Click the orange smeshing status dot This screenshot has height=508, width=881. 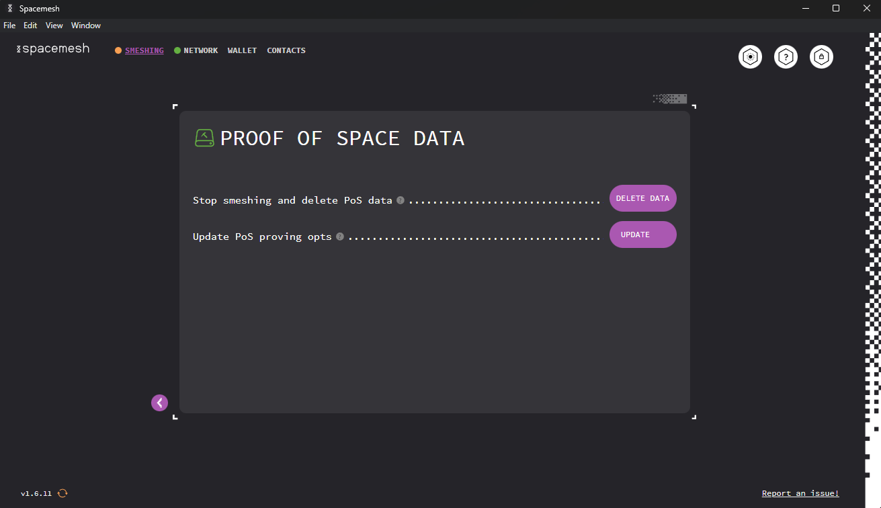point(118,50)
